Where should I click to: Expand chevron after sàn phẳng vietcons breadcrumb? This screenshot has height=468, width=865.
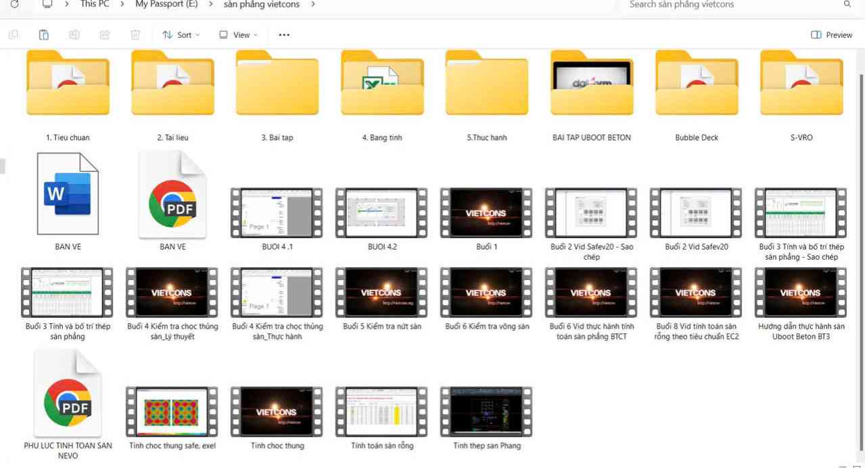tap(313, 5)
